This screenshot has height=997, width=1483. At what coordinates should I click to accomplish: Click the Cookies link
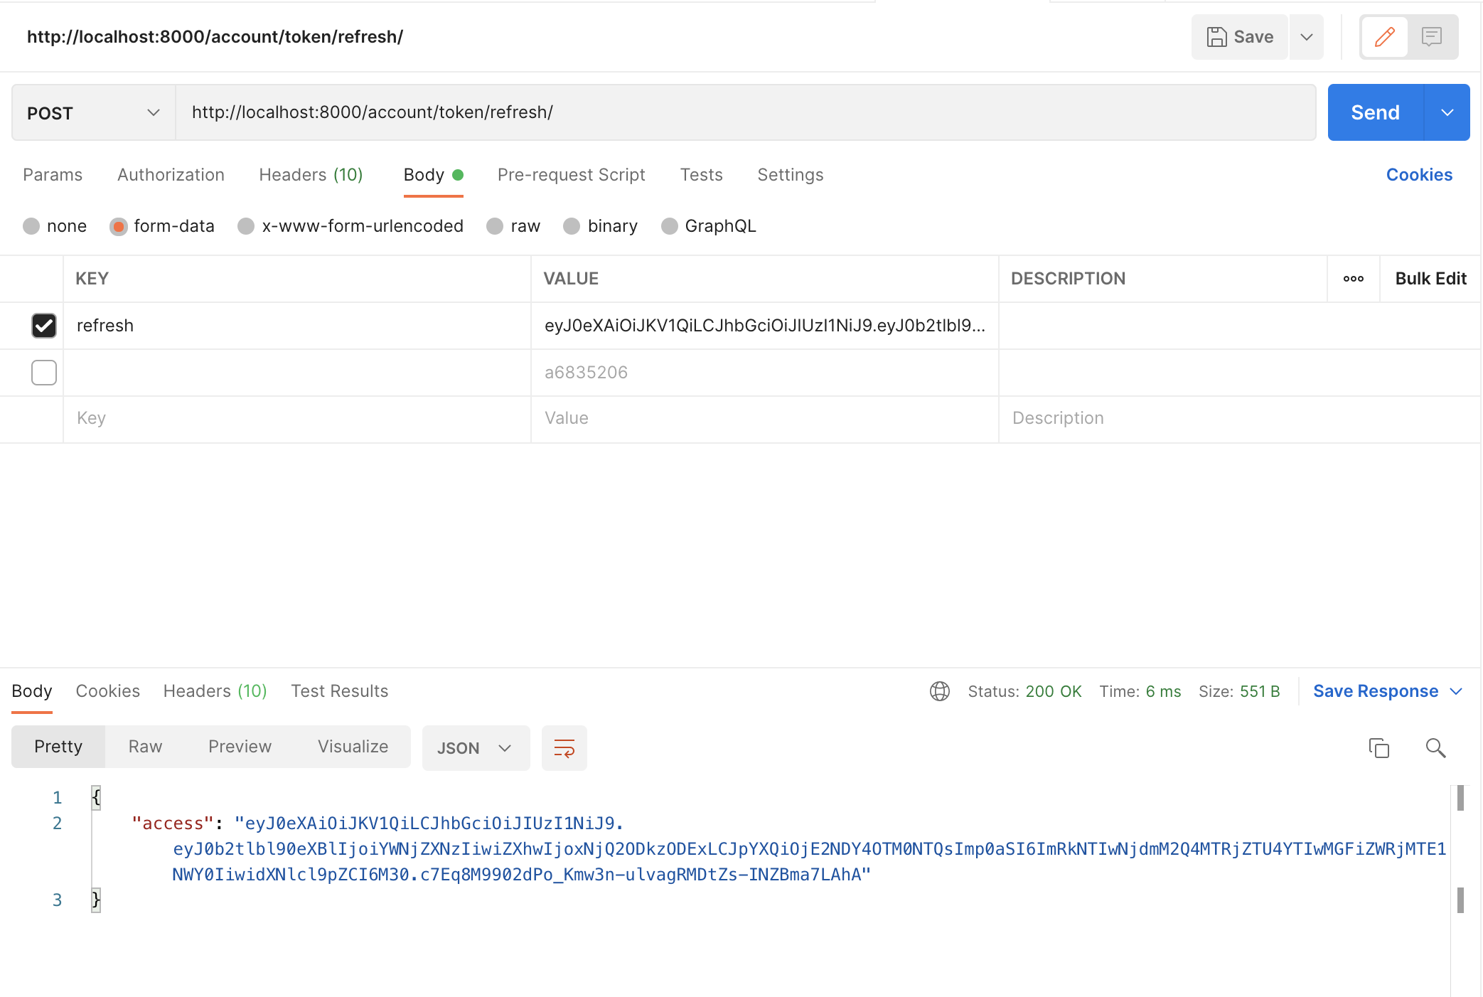1418,175
